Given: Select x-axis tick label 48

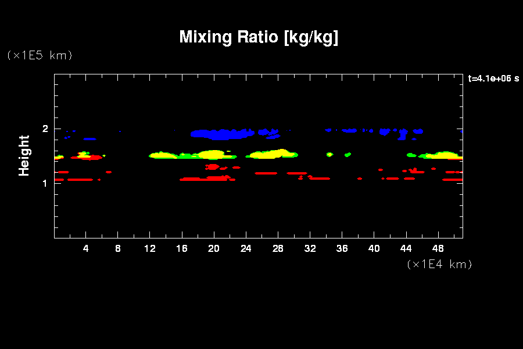Looking at the screenshot, I should 438,249.
